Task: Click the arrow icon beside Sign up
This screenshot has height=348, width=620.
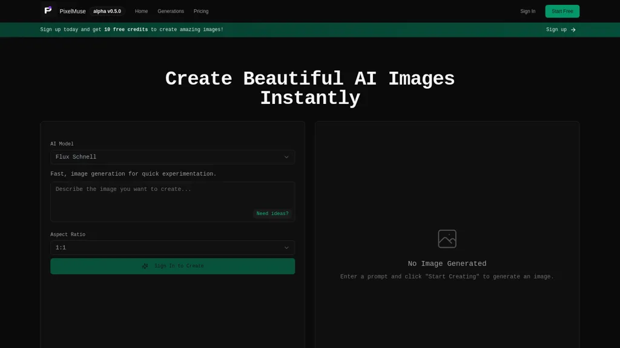Action: (x=573, y=30)
